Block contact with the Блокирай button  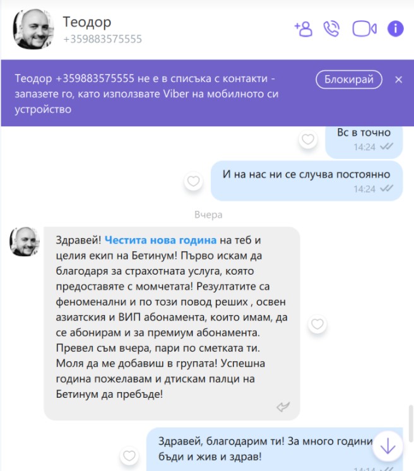(x=349, y=80)
